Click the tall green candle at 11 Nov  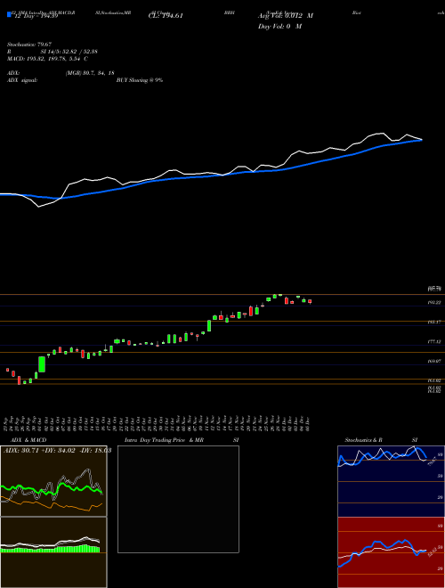[x=209, y=325]
